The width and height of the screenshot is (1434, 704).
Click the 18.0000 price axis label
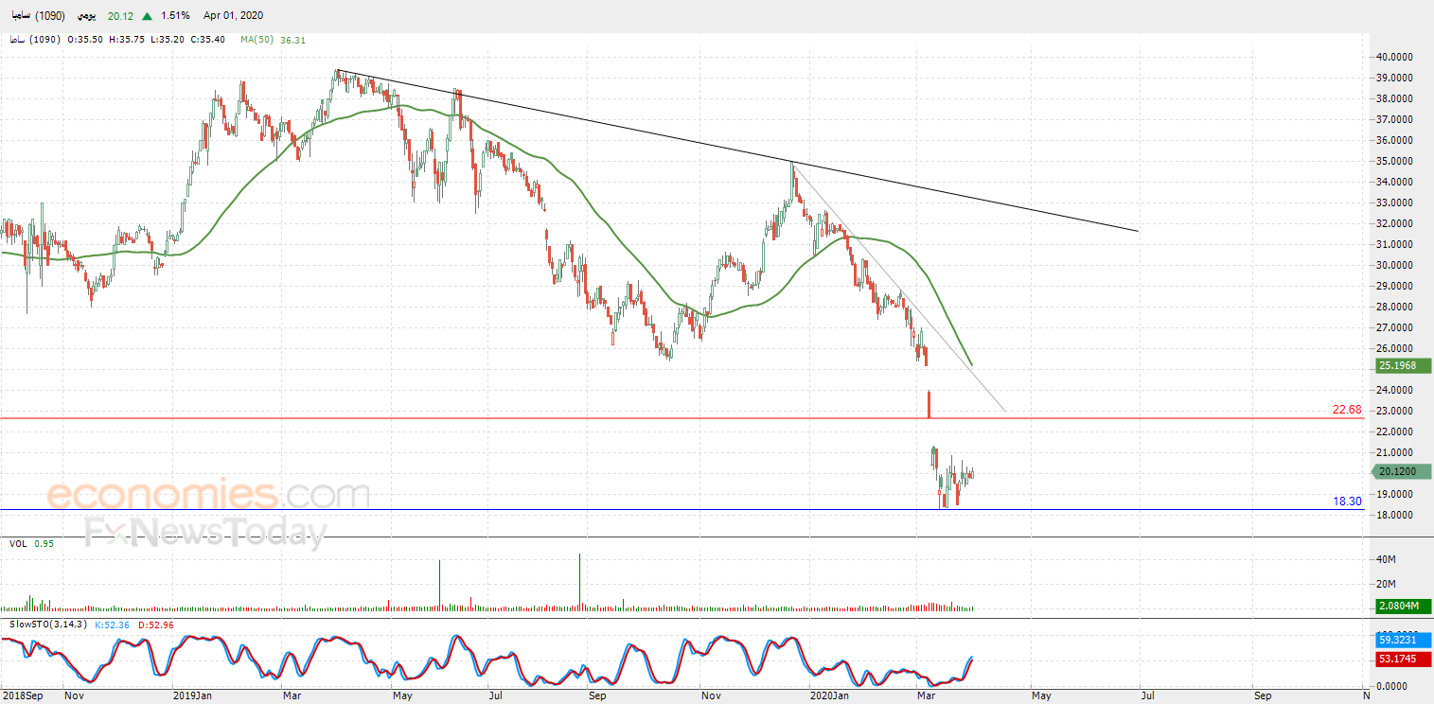1394,515
